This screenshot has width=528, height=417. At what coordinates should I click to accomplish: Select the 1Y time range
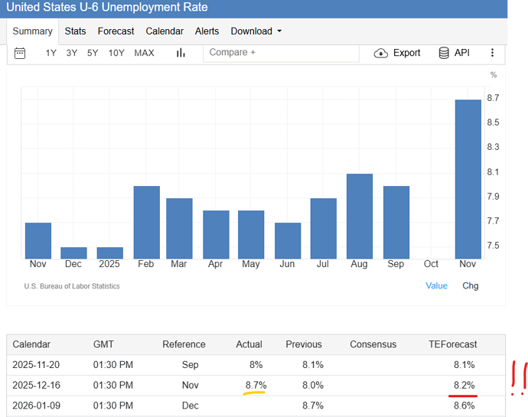click(x=51, y=53)
